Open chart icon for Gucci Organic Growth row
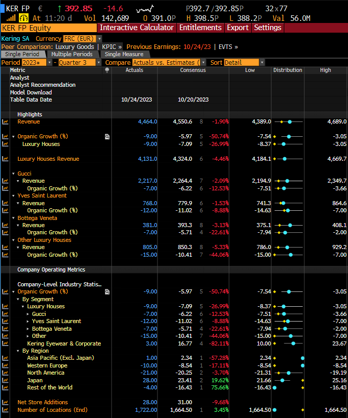 [x=5, y=188]
